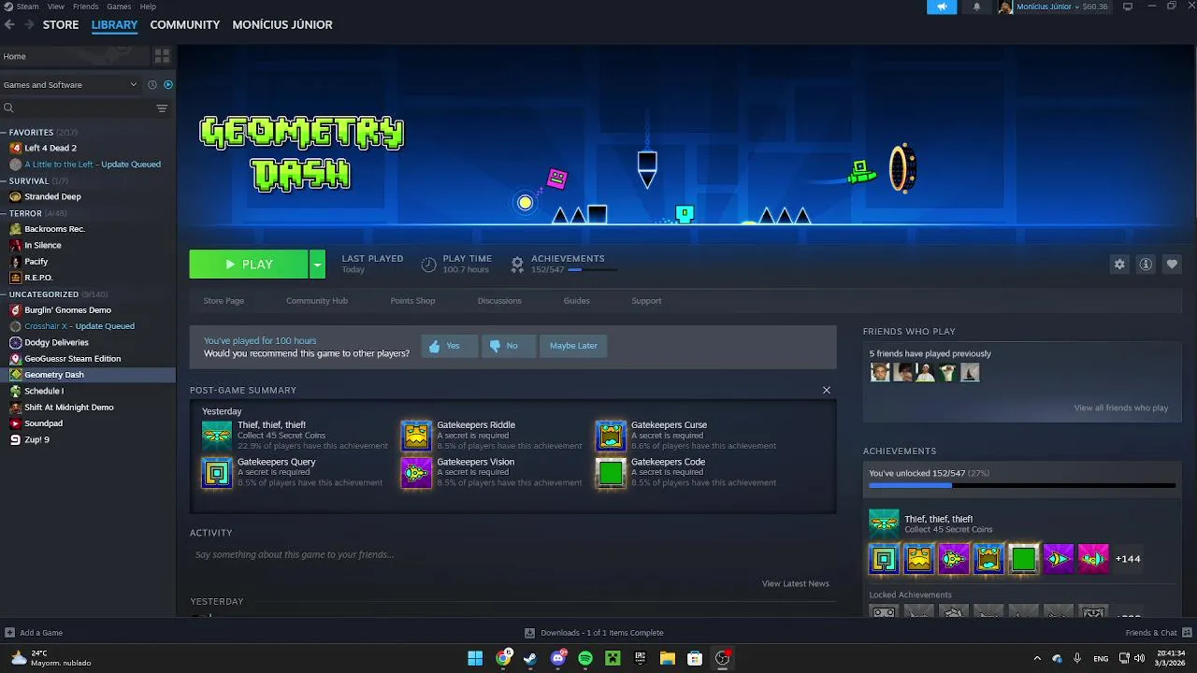Image resolution: width=1197 pixels, height=673 pixels.
Task: Switch to the Community tab
Action: point(185,24)
